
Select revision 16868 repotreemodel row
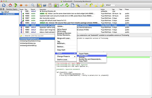[85, 16]
